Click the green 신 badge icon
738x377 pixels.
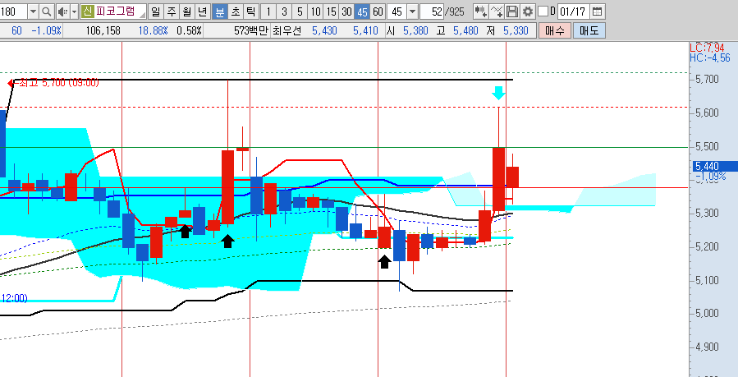coord(86,11)
